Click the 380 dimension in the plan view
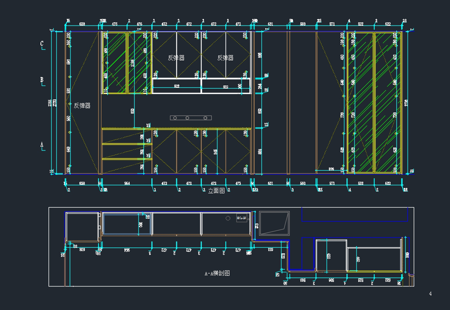This screenshot has height=310, width=450. click(x=140, y=225)
